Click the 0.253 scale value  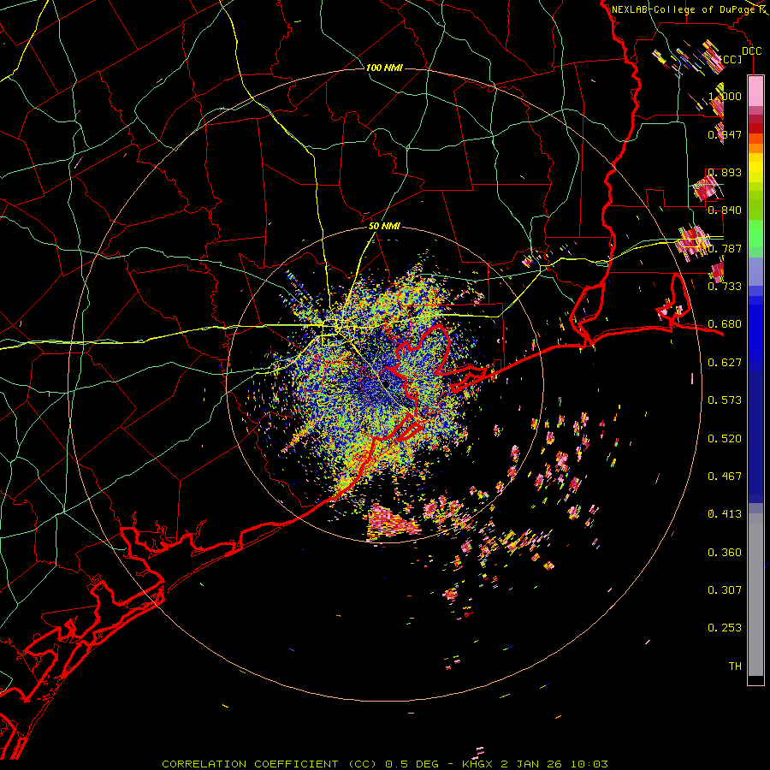[x=725, y=628]
